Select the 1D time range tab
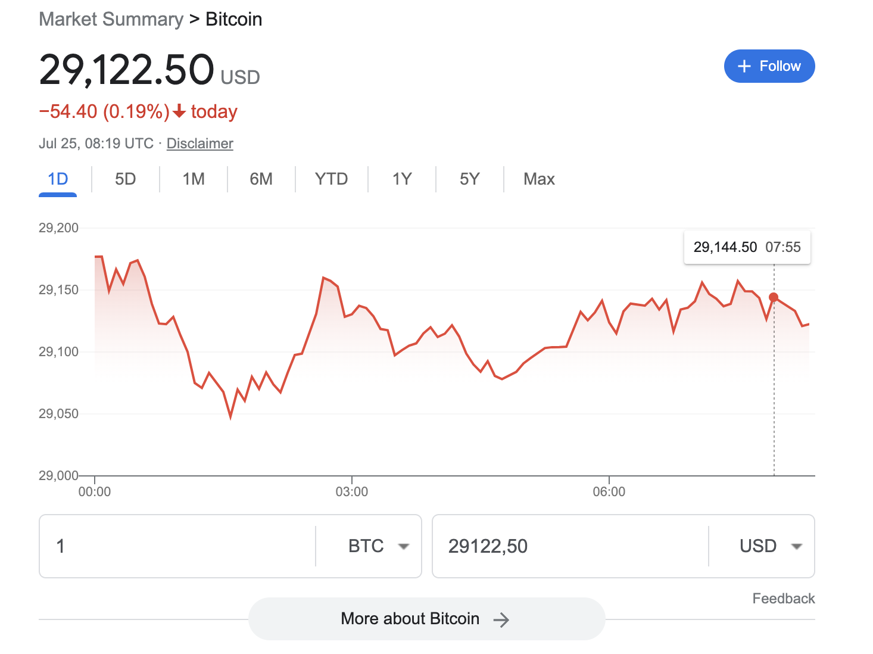The image size is (873, 654). coord(58,179)
